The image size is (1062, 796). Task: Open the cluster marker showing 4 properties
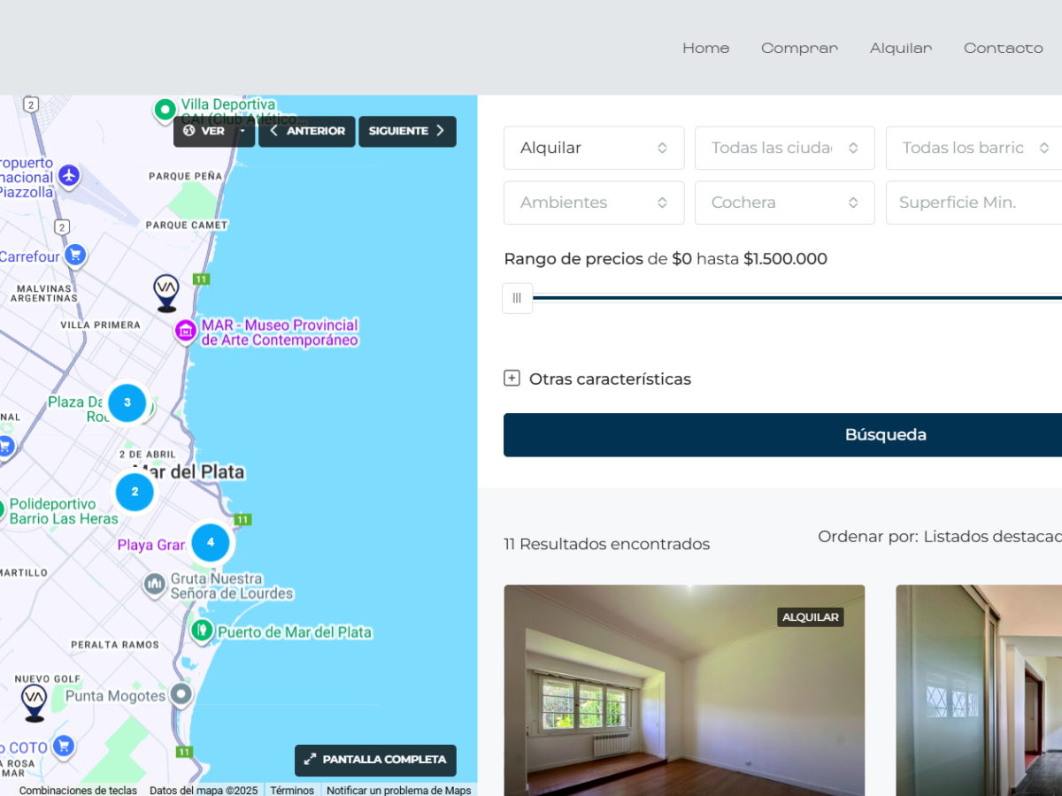211,542
